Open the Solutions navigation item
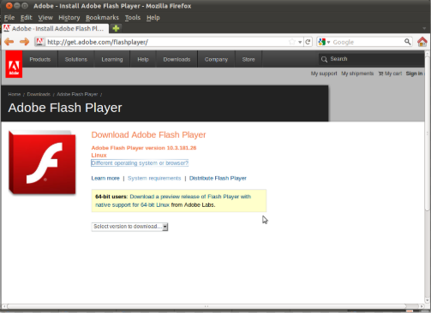Viewport: 431px width, 313px height. coord(76,59)
